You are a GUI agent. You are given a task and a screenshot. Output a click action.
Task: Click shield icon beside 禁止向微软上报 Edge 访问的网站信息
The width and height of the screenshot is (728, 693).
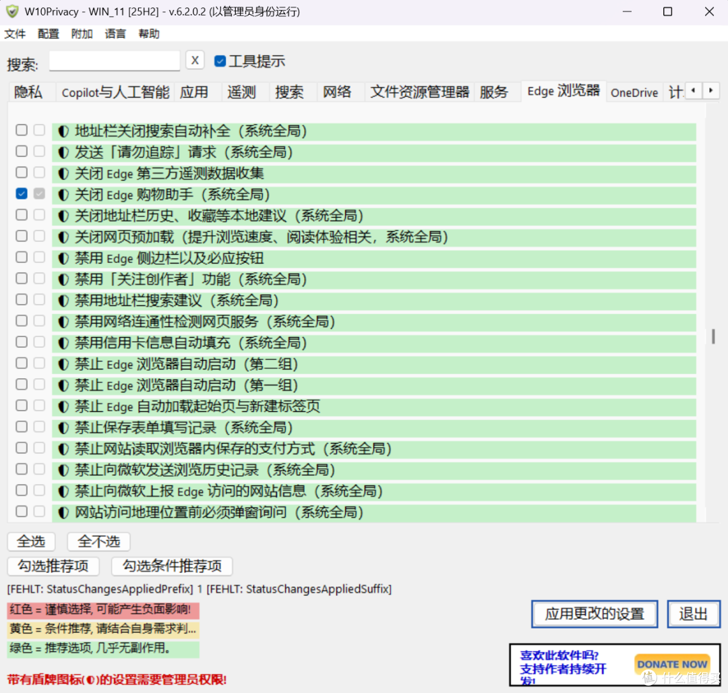[x=63, y=491]
